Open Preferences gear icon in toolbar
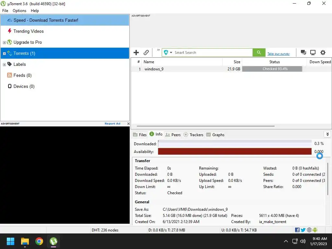Screen dimensions: 332x249 (323, 53)
